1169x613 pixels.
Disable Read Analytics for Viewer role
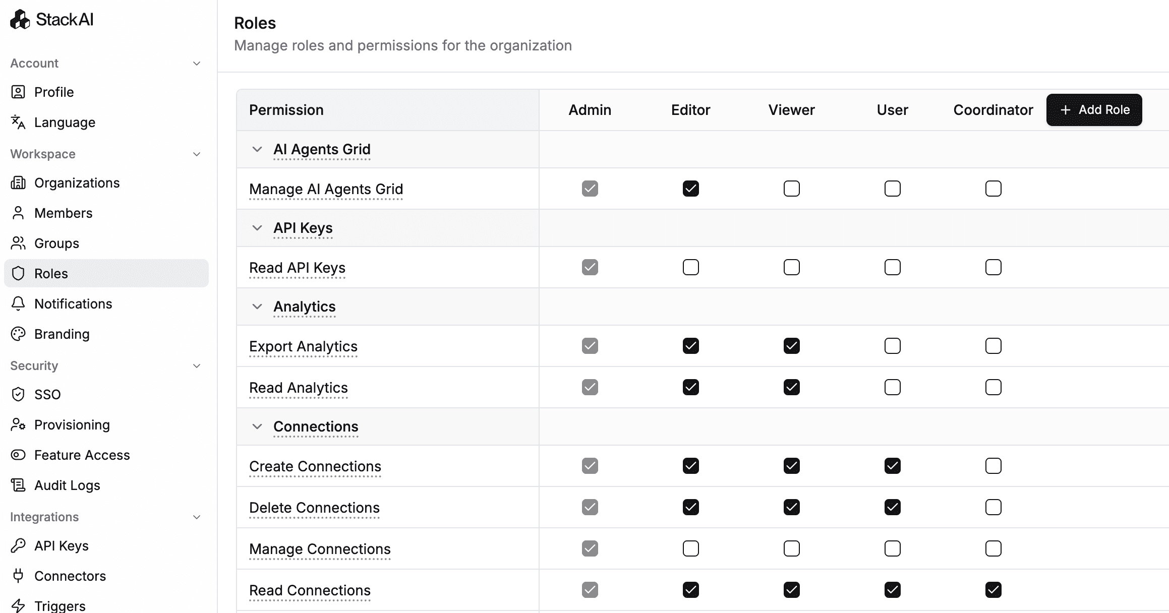coord(791,387)
